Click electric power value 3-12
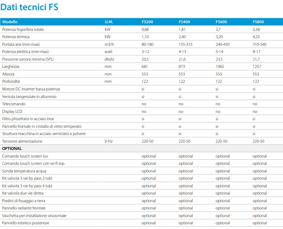 pyautogui.click(x=145, y=52)
